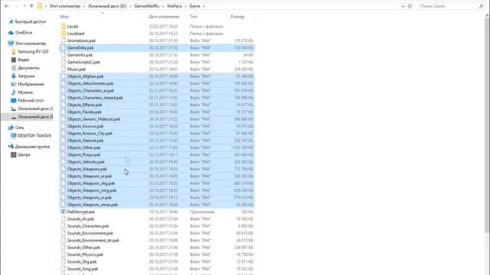This screenshot has height=275, width=490.
Task: Select Objects_Attachments.pak file name
Action: pyautogui.click(x=90, y=83)
